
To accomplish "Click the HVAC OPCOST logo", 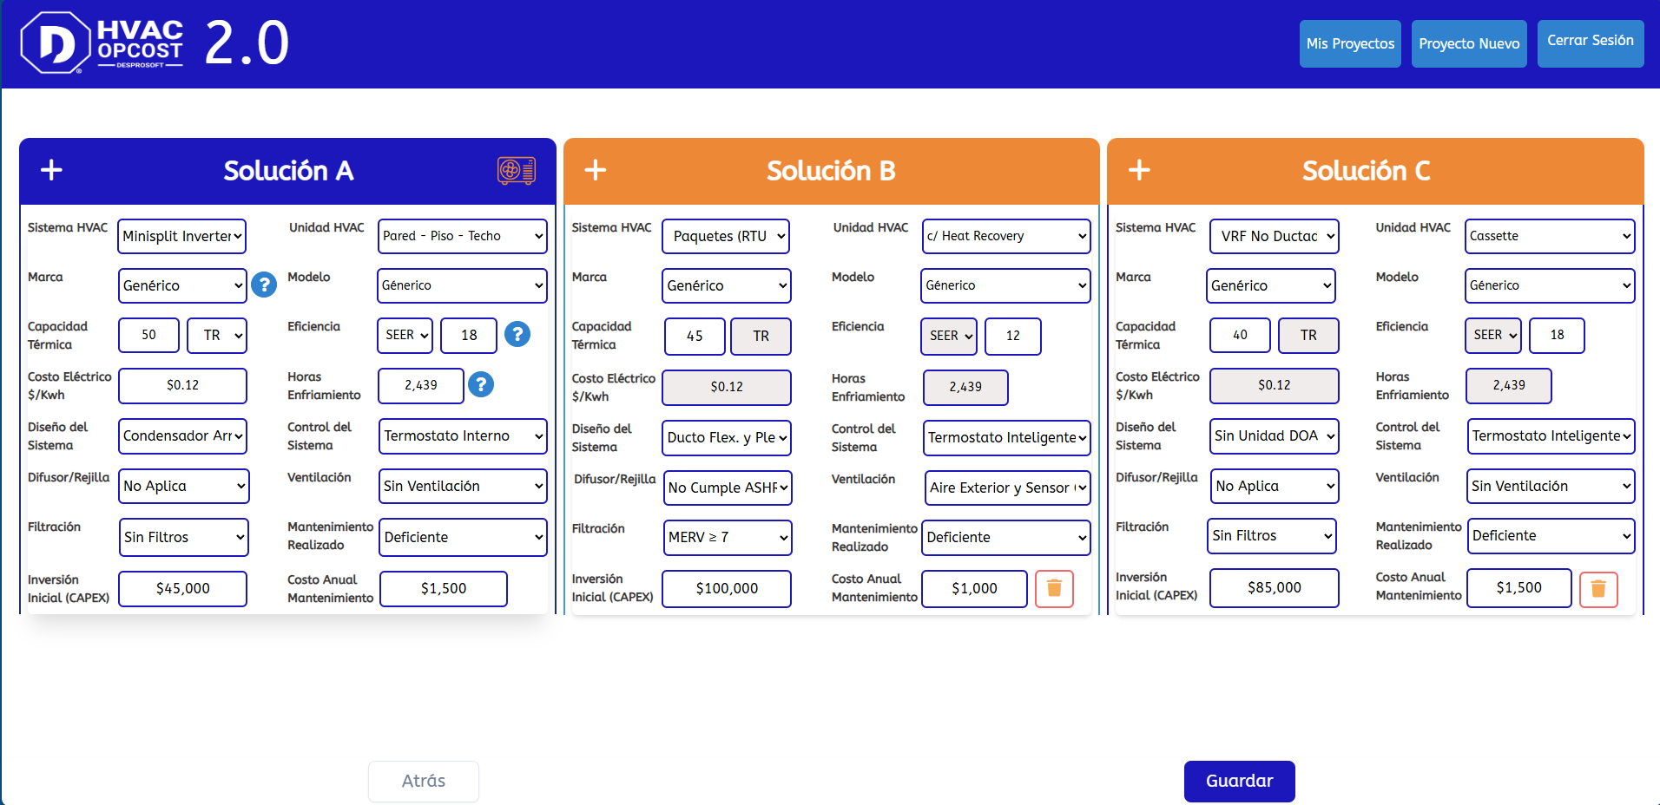I will pos(102,43).
